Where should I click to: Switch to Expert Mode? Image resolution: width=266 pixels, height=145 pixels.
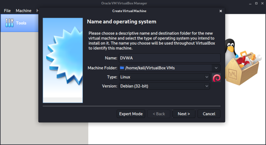[x=131, y=114]
